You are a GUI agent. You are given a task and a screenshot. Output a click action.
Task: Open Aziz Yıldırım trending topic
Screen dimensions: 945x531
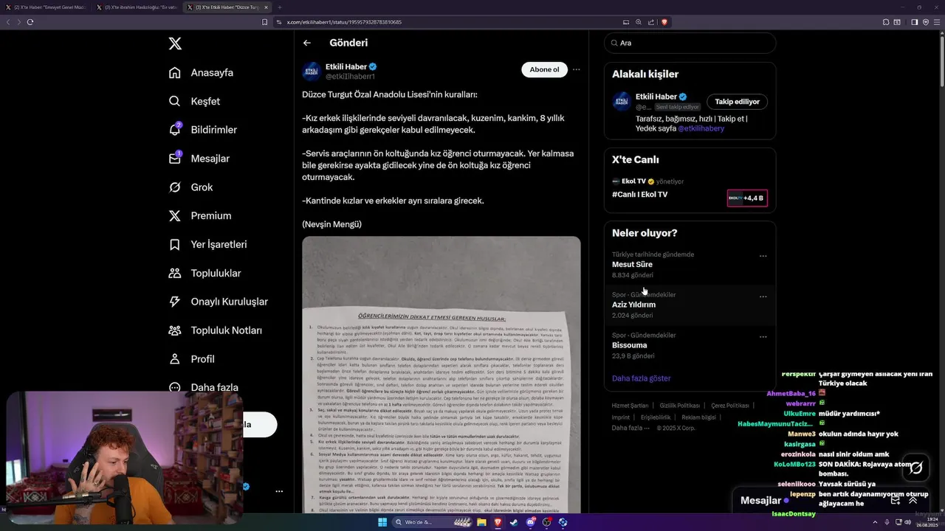[x=633, y=305]
